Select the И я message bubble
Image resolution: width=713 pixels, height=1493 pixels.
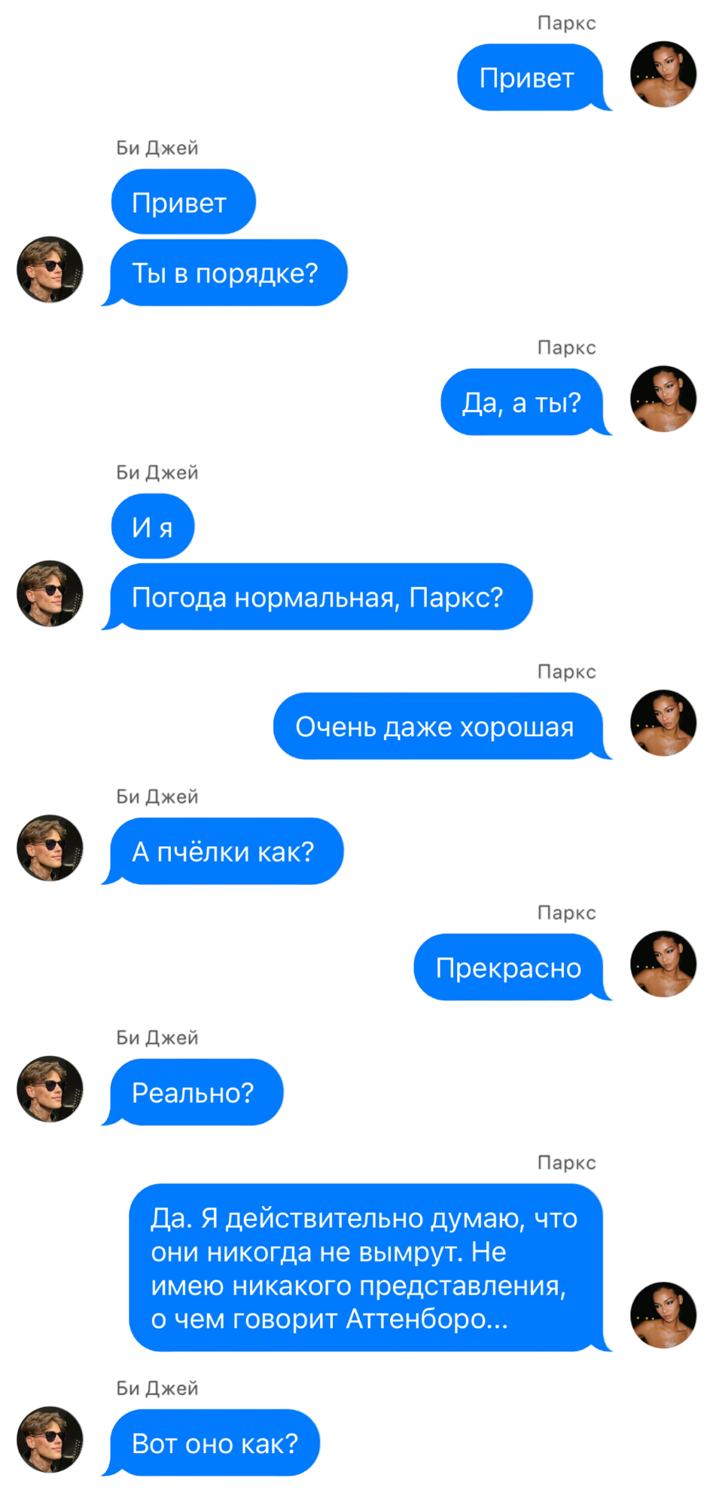[x=153, y=526]
